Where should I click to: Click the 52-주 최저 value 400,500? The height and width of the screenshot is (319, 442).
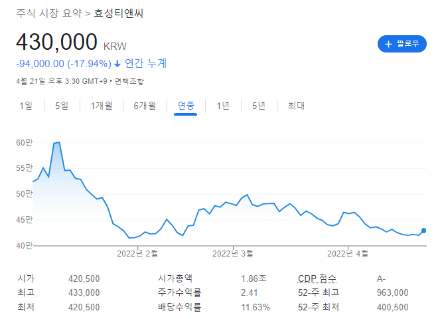pos(392,307)
